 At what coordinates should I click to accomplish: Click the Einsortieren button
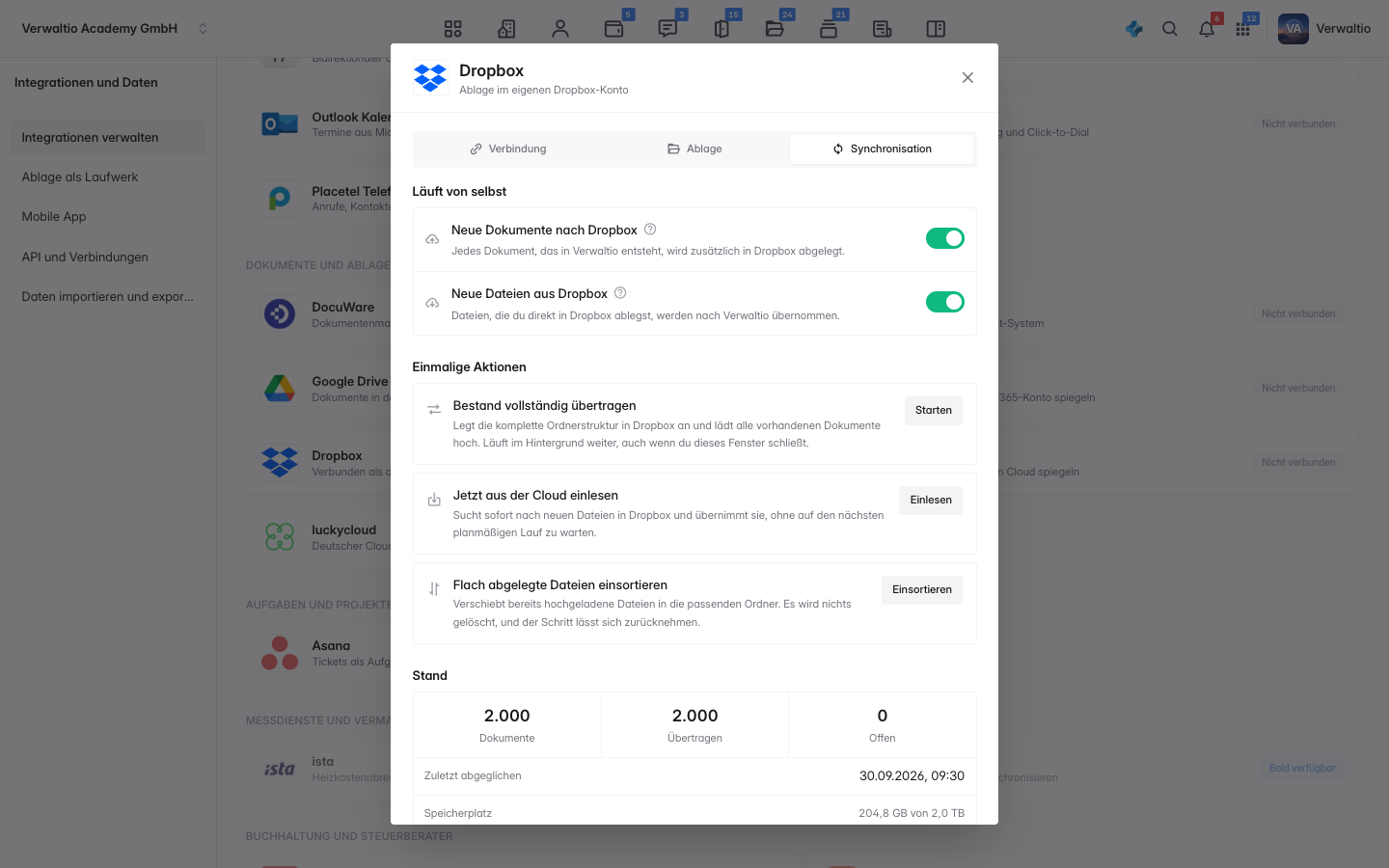click(922, 590)
